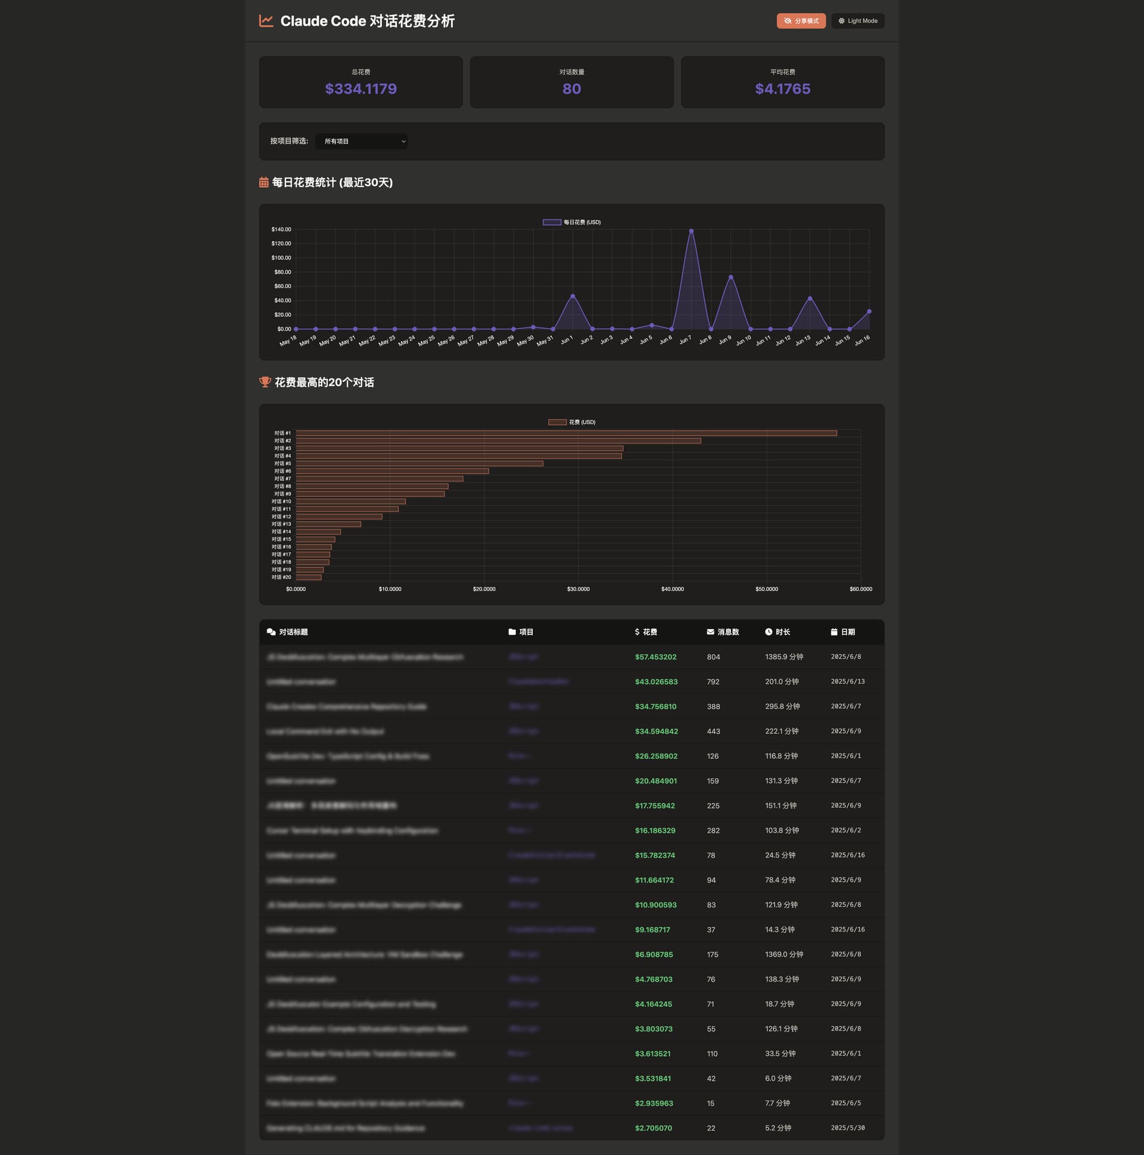Click the $16.186329 cost cell

(655, 830)
